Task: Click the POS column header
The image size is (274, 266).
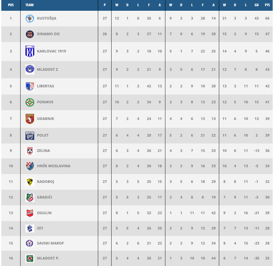Action: pyautogui.click(x=10, y=5)
